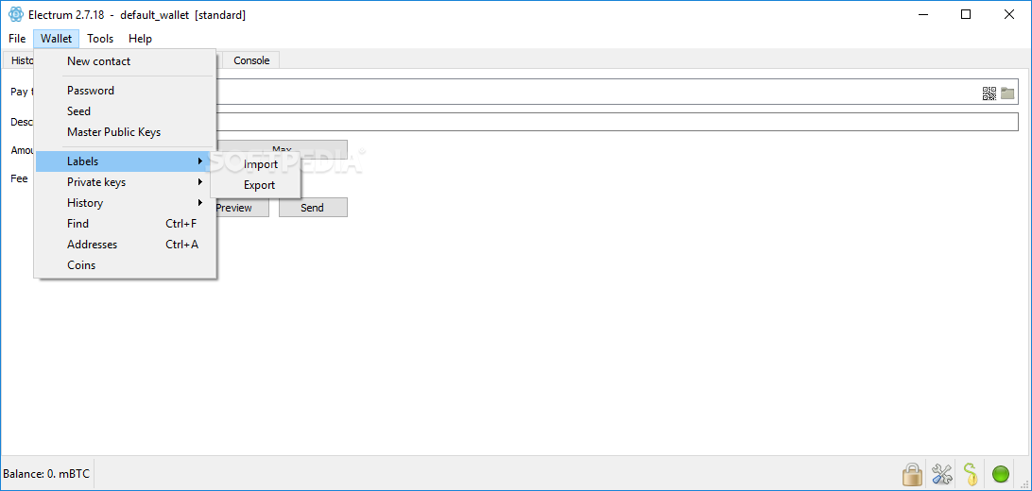The width and height of the screenshot is (1032, 491).
Task: Switch to the History tab
Action: click(19, 60)
